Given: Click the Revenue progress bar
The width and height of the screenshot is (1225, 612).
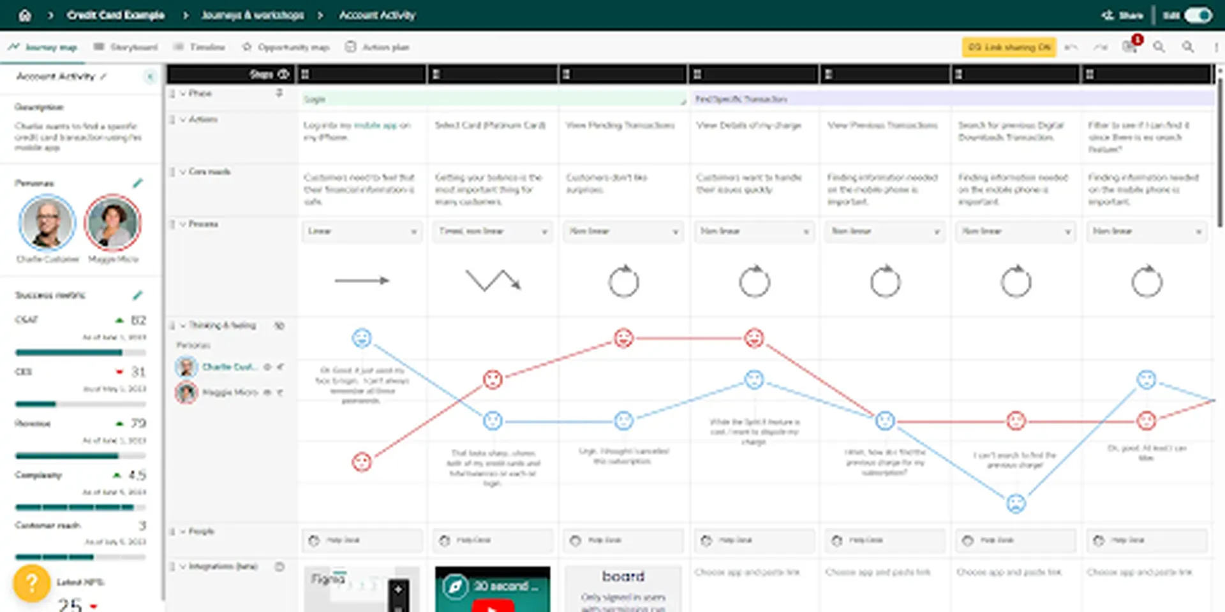Looking at the screenshot, I should (x=80, y=456).
